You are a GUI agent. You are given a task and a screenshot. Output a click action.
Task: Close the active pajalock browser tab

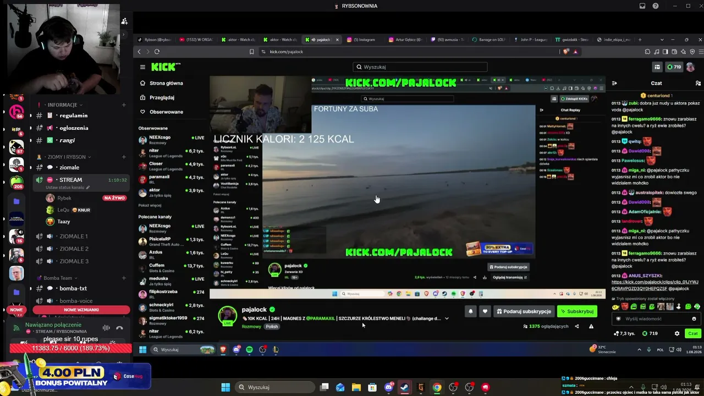coord(337,40)
